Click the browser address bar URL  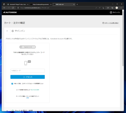point(35,8)
